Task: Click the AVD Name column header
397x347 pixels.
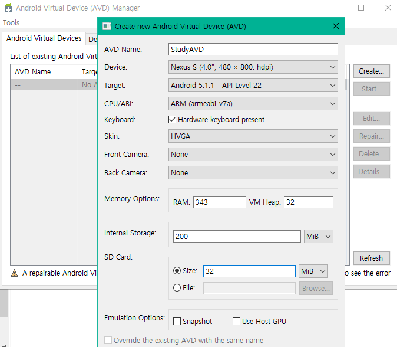Action: [44, 72]
